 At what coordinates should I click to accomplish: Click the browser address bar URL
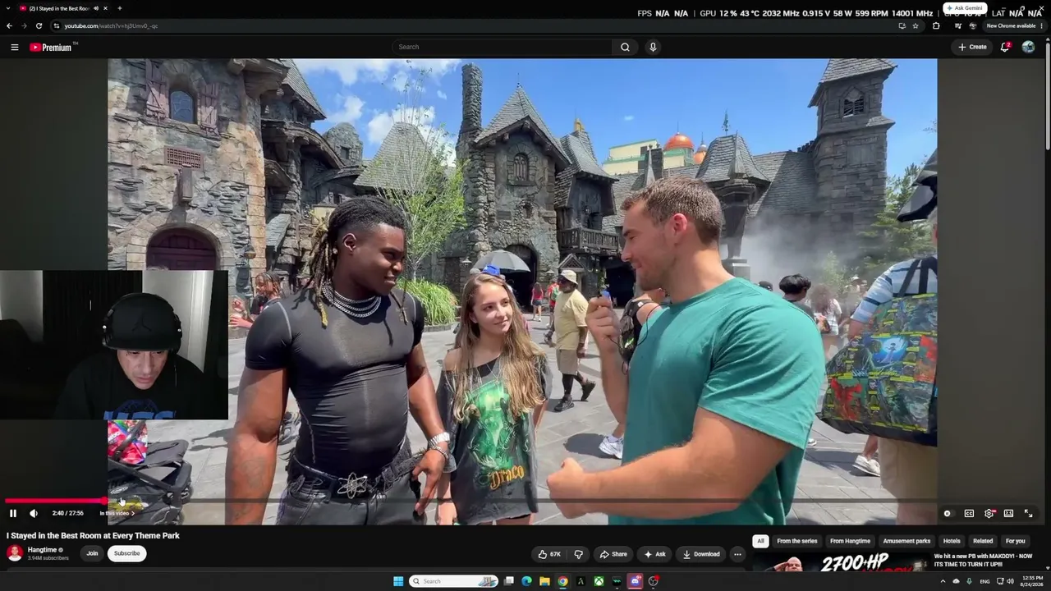coord(111,25)
